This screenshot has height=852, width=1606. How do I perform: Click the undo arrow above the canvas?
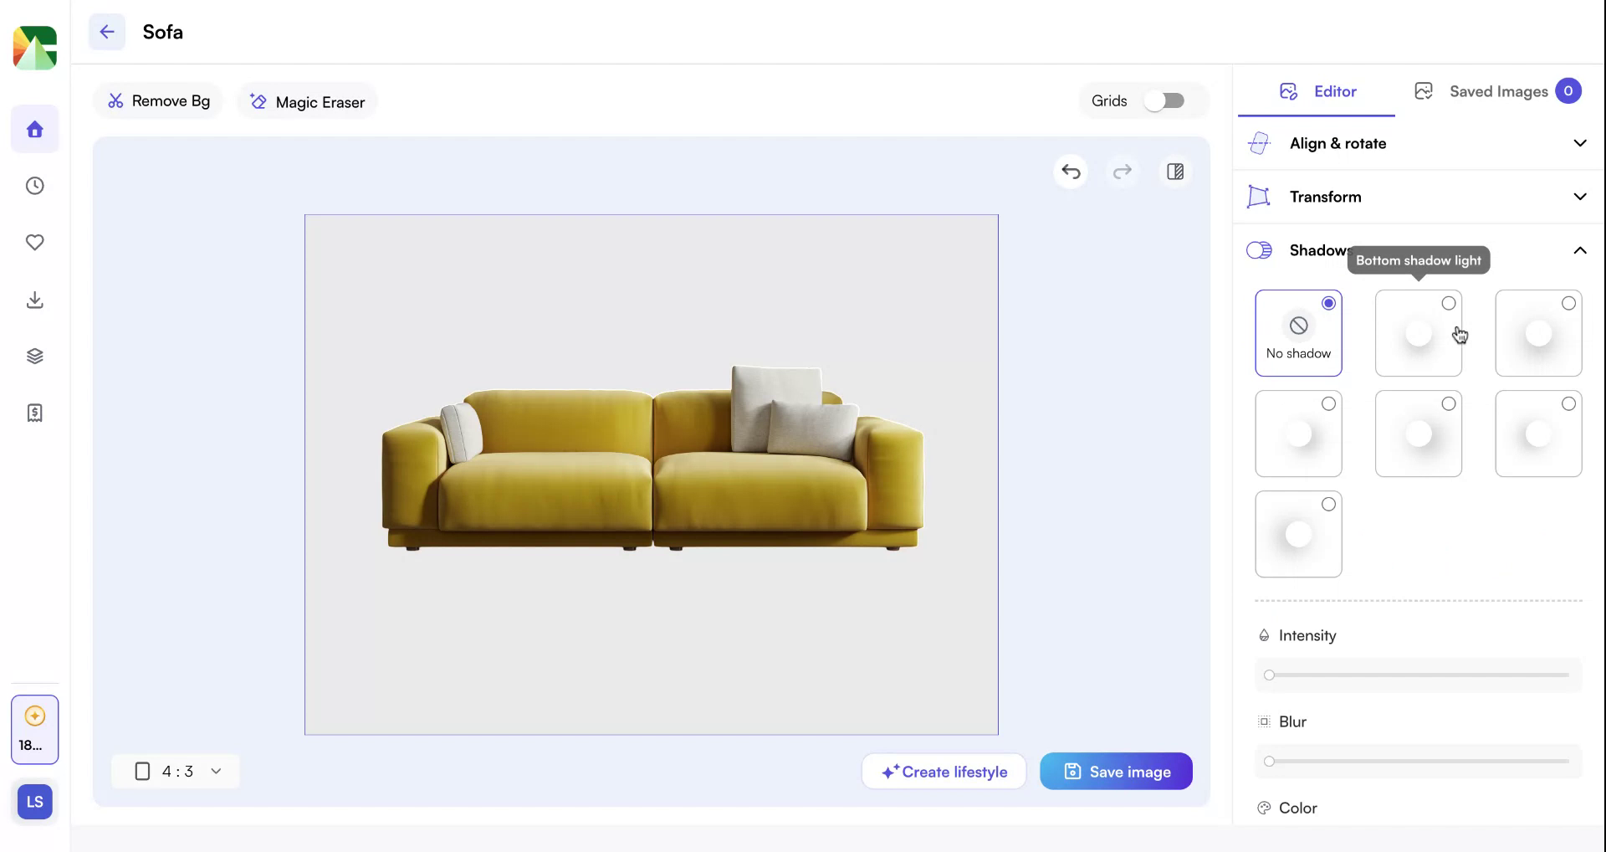pyautogui.click(x=1072, y=172)
